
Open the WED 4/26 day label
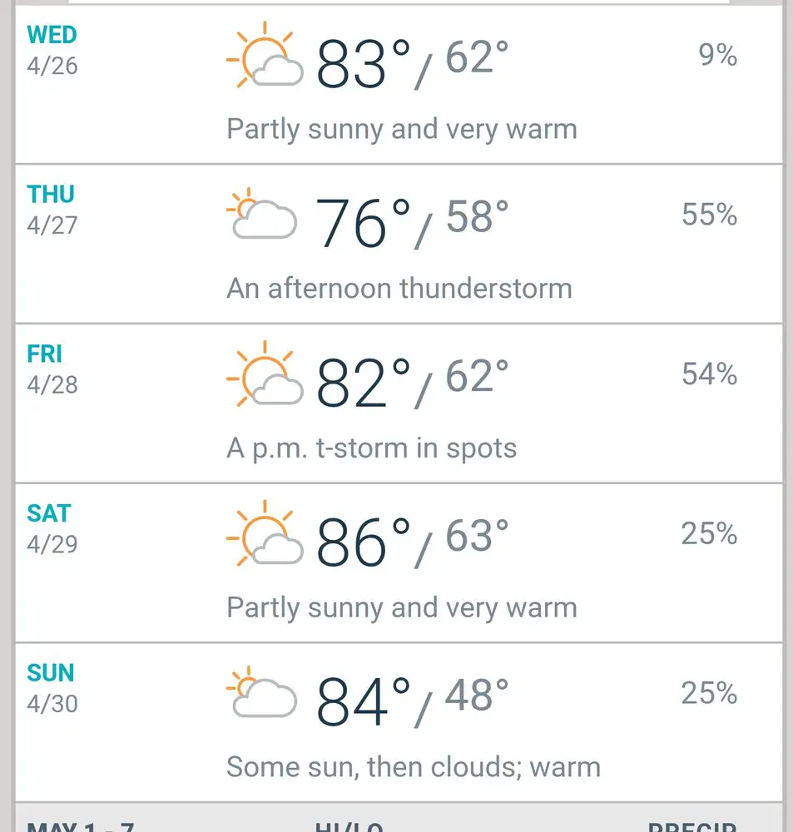tap(52, 51)
